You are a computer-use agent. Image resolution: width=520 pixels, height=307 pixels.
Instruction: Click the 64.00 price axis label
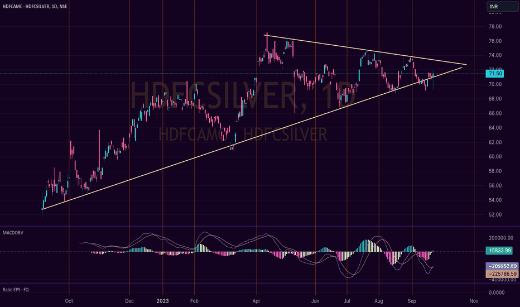[495, 128]
